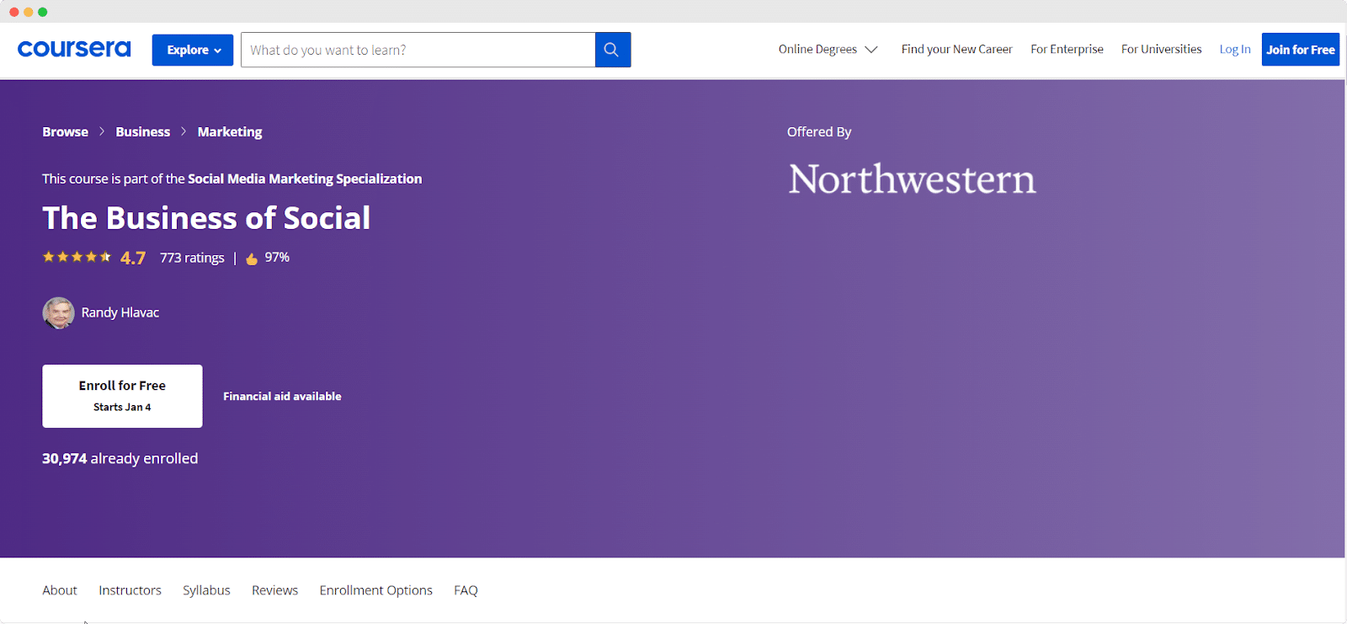Image resolution: width=1347 pixels, height=624 pixels.
Task: Switch to the Instructors tab
Action: pos(130,590)
